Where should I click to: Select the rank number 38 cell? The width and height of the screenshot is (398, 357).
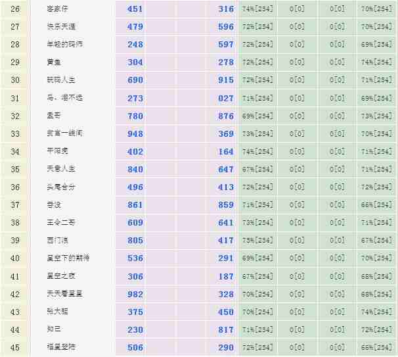[x=15, y=223]
